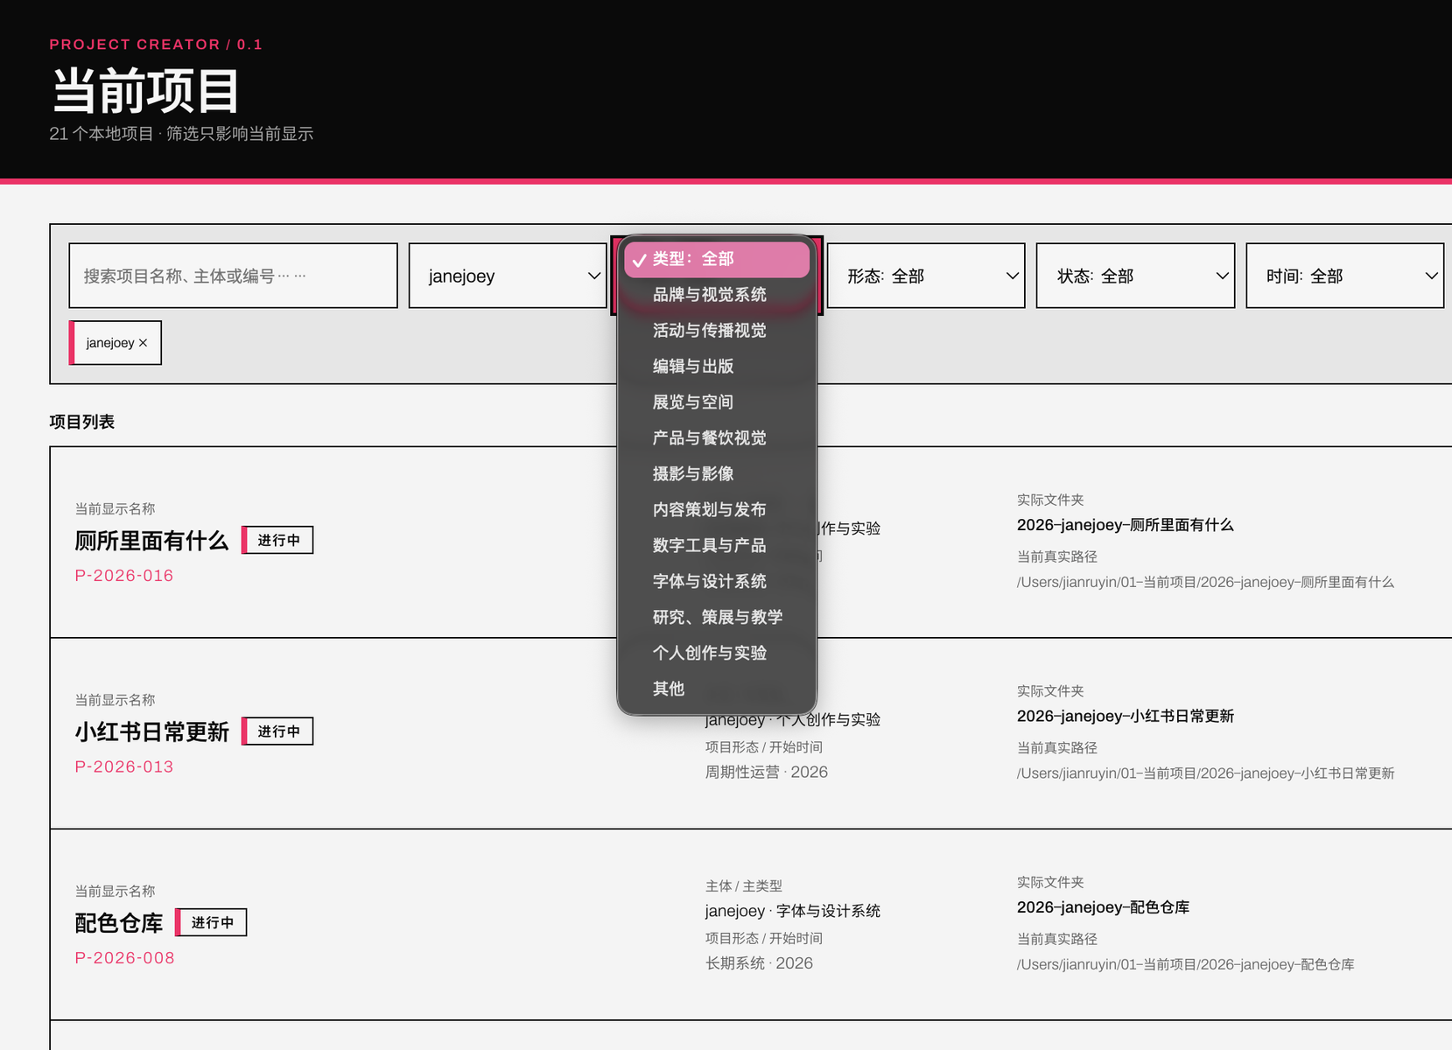
Task: Click 进行中 badge beside 小红书日常更新
Action: point(277,731)
